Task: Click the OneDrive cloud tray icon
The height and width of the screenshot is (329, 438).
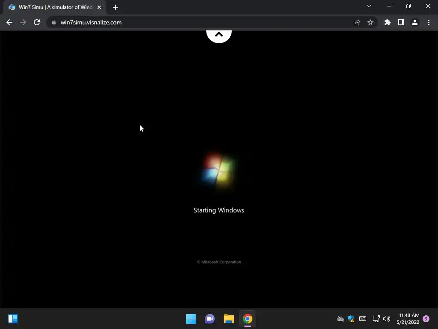Action: point(340,319)
